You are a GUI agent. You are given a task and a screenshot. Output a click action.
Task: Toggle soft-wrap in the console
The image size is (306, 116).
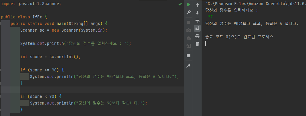point(197,20)
